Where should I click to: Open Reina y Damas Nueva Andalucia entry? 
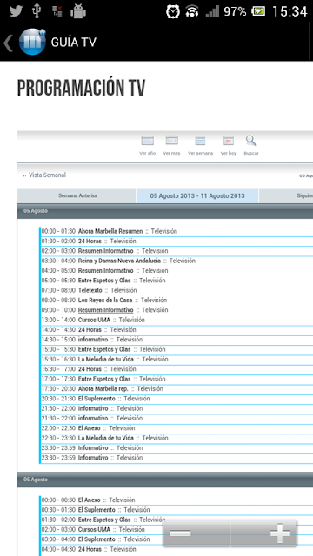tap(119, 261)
